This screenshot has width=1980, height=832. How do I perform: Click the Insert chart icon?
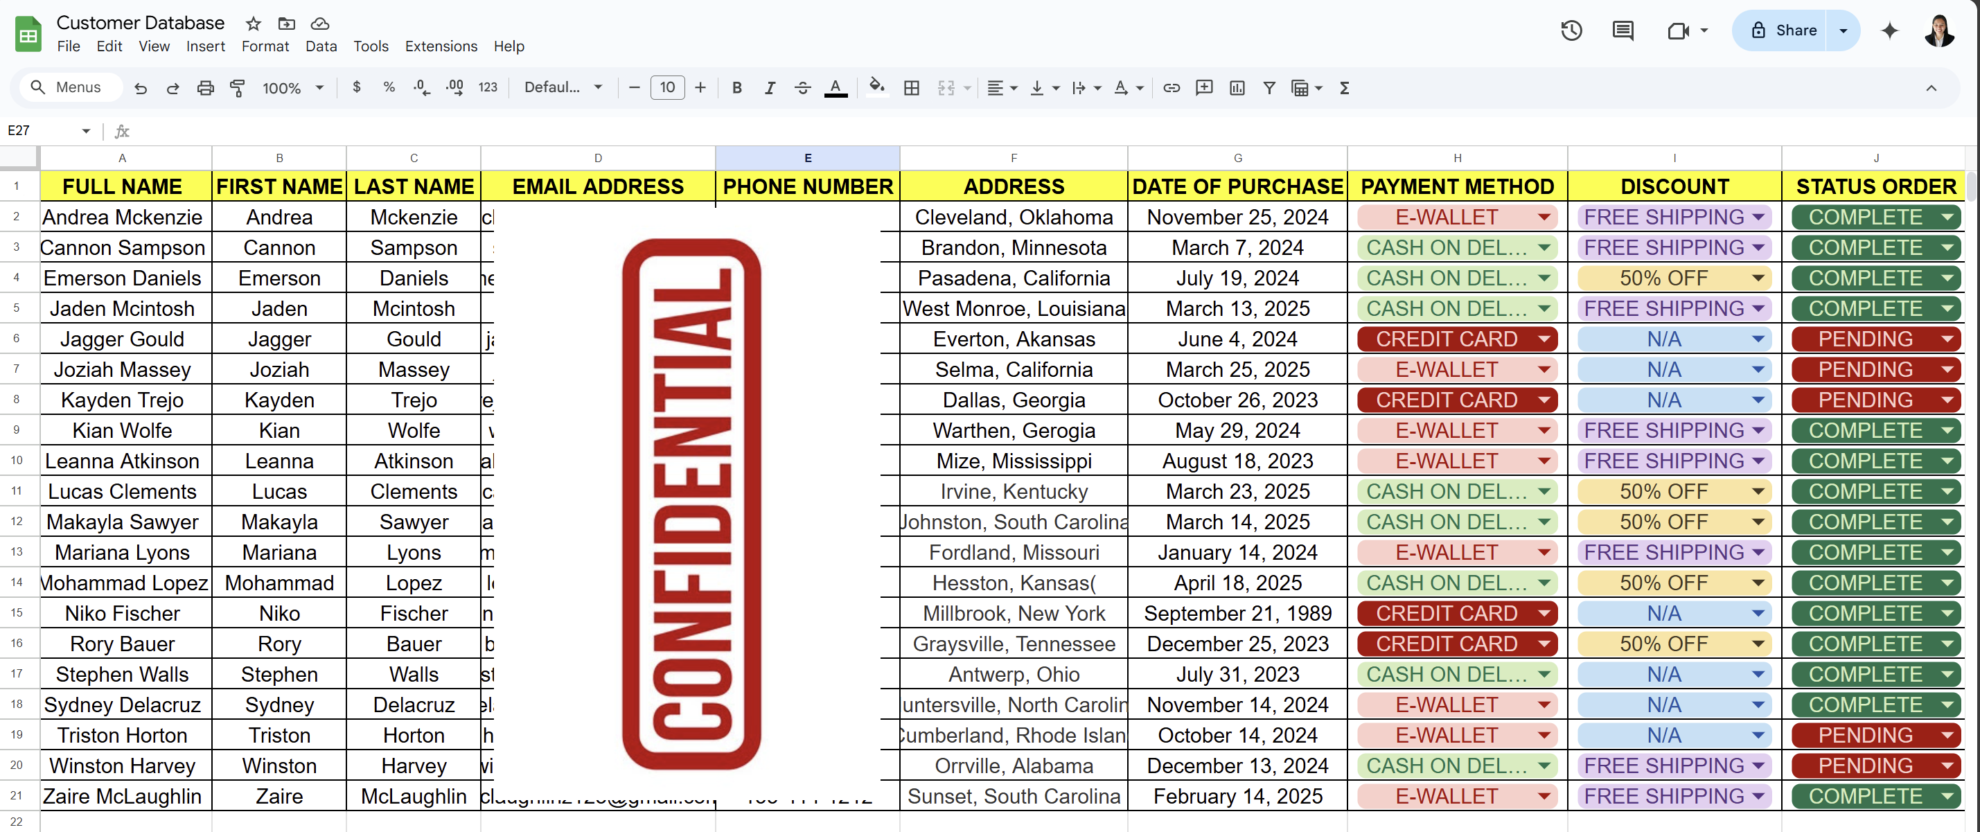[x=1236, y=88]
